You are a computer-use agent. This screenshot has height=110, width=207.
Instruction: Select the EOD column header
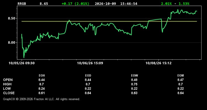click(x=88, y=76)
